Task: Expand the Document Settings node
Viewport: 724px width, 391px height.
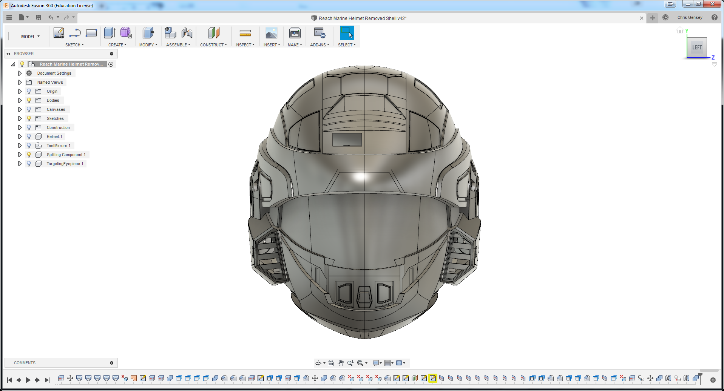Action: [20, 73]
